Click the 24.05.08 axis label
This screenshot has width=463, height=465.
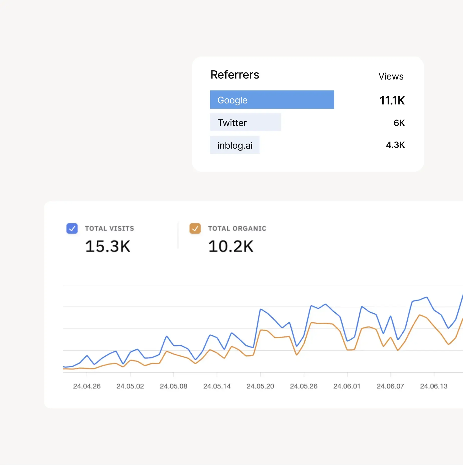pyautogui.click(x=173, y=386)
